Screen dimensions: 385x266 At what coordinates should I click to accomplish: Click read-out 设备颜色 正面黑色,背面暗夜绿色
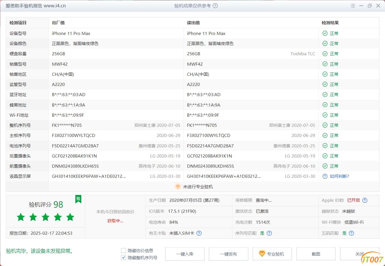pos(210,43)
